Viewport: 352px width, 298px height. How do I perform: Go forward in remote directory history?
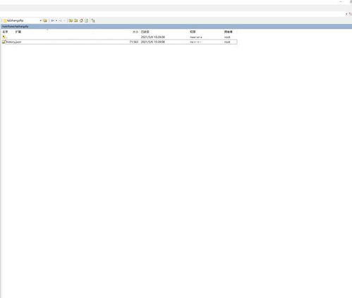(x=61, y=20)
